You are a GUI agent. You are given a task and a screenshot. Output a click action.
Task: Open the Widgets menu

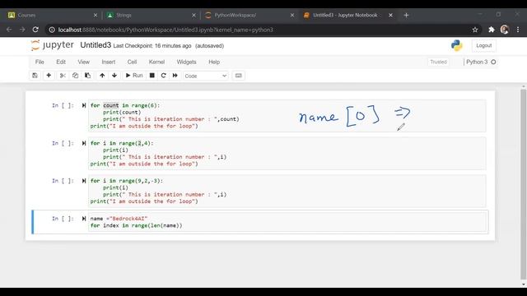point(187,62)
